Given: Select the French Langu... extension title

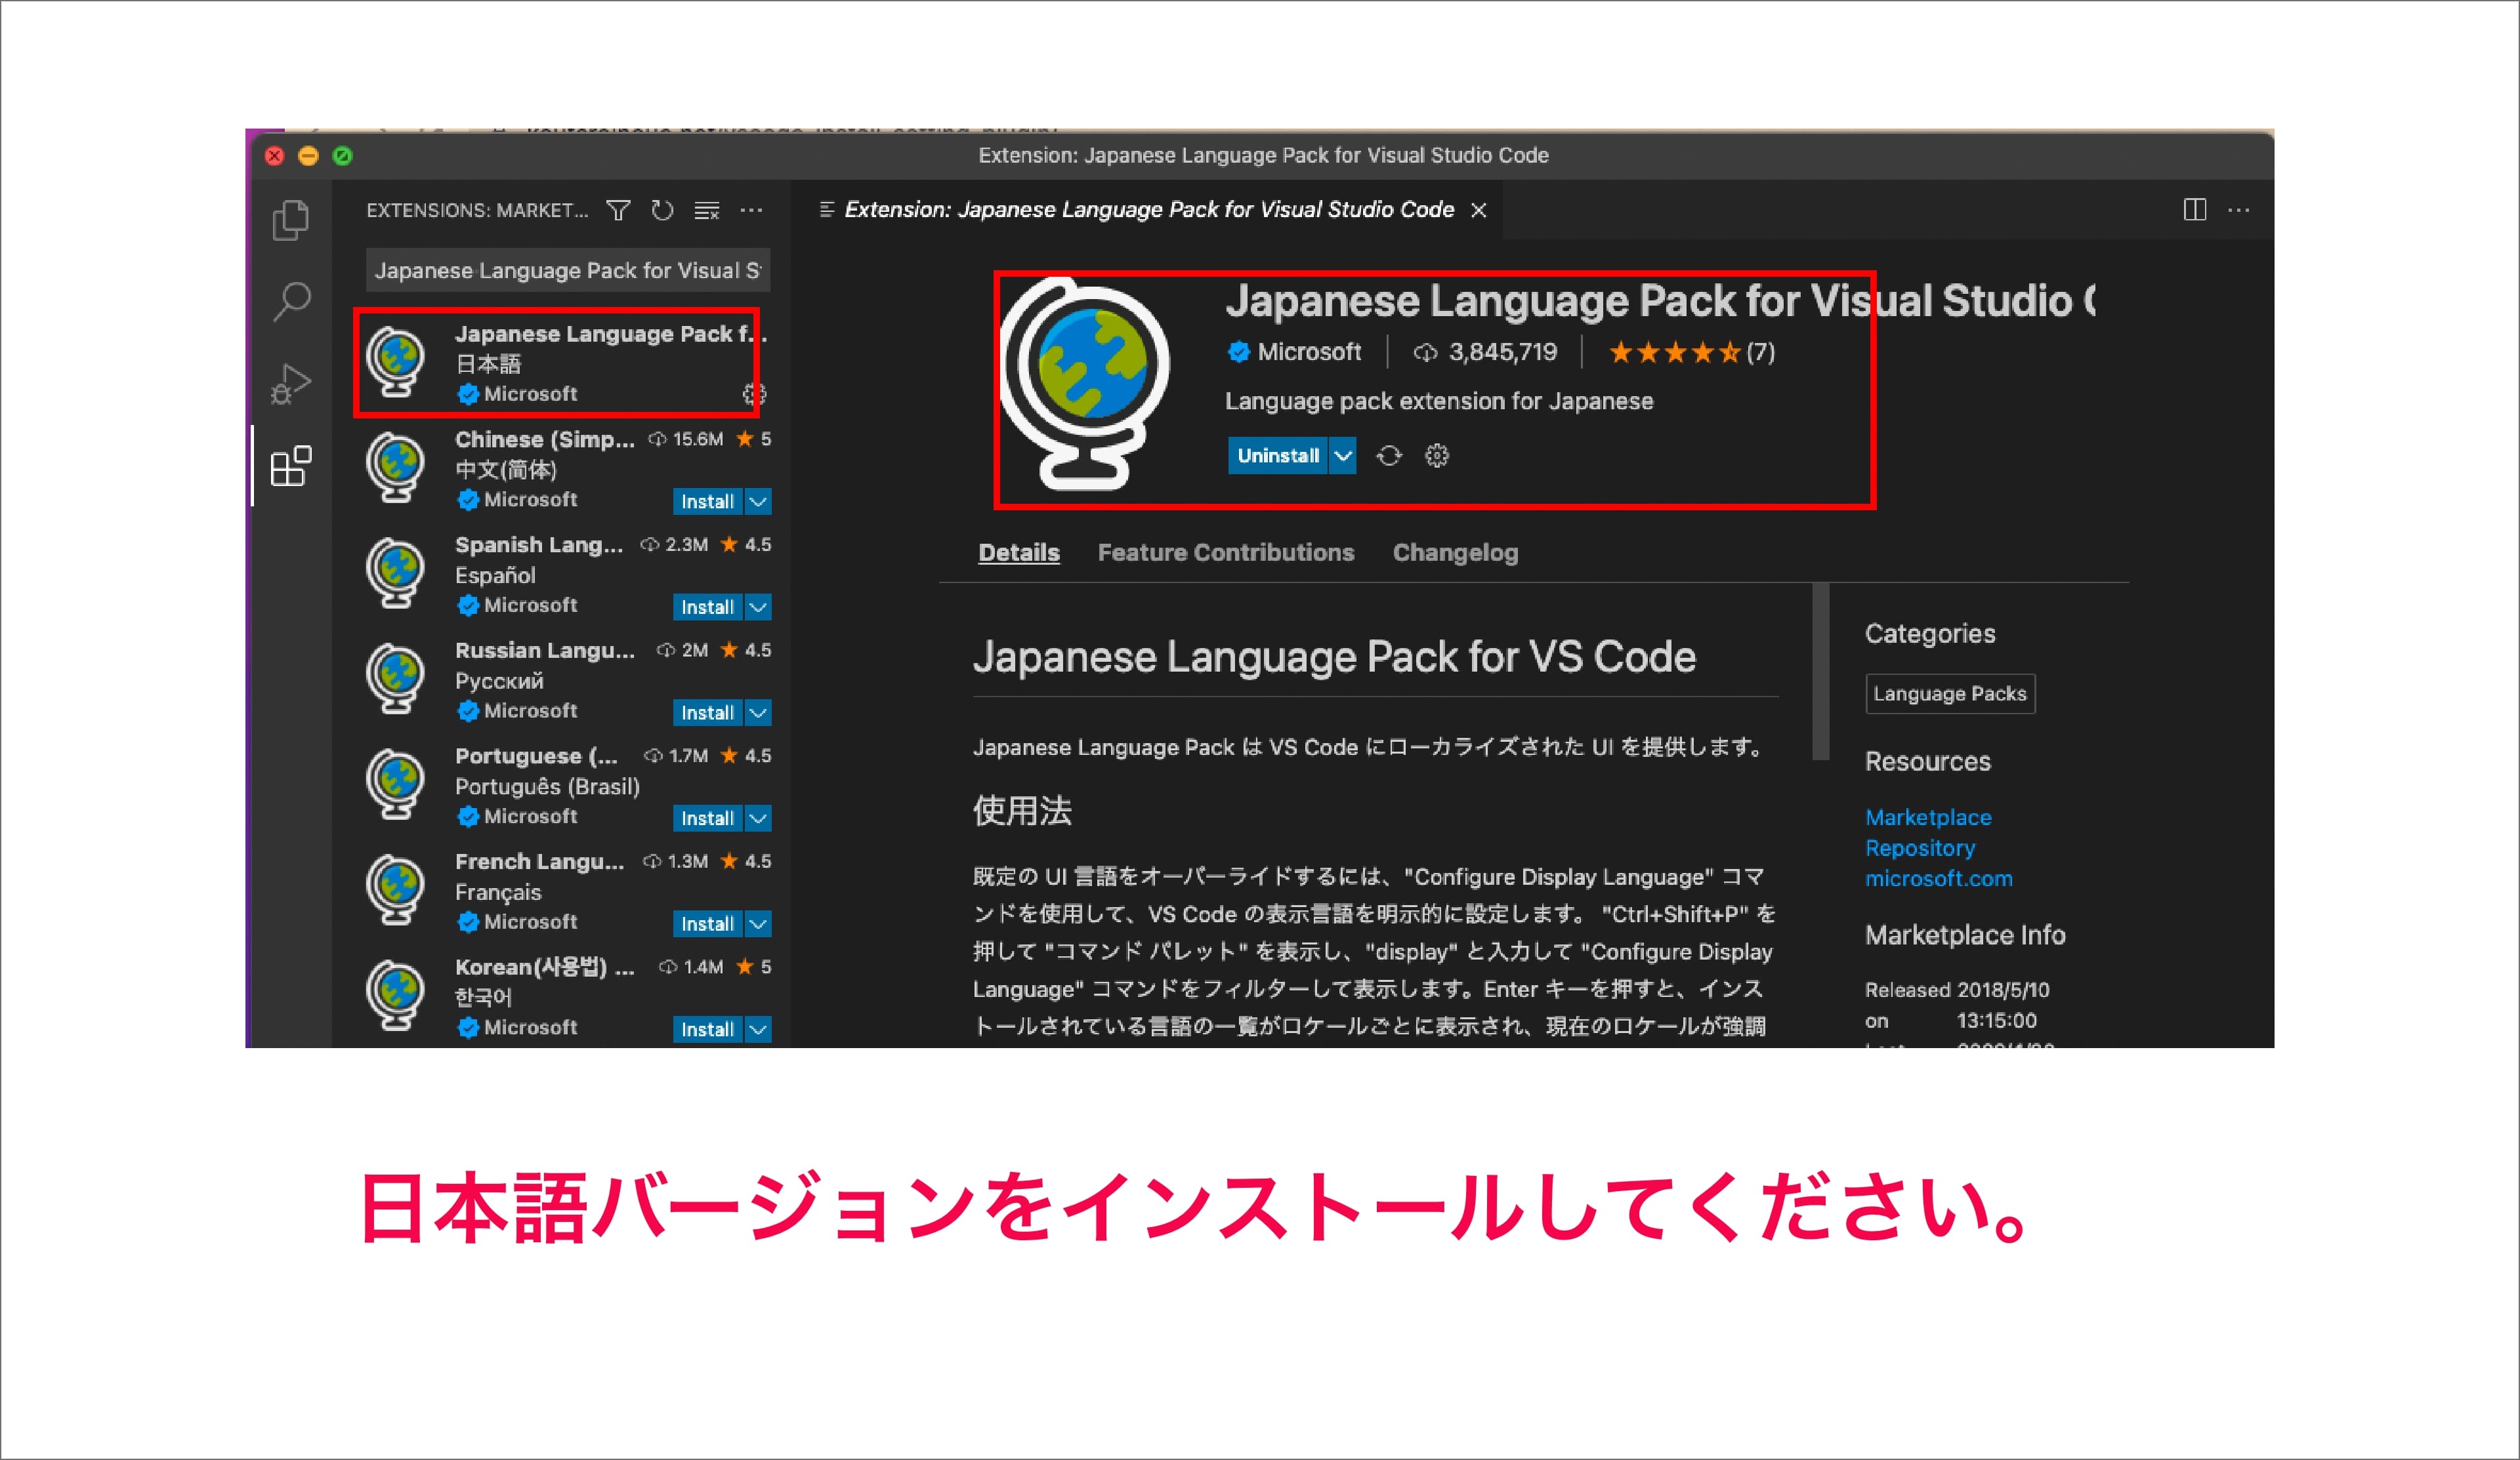Looking at the screenshot, I should point(540,861).
